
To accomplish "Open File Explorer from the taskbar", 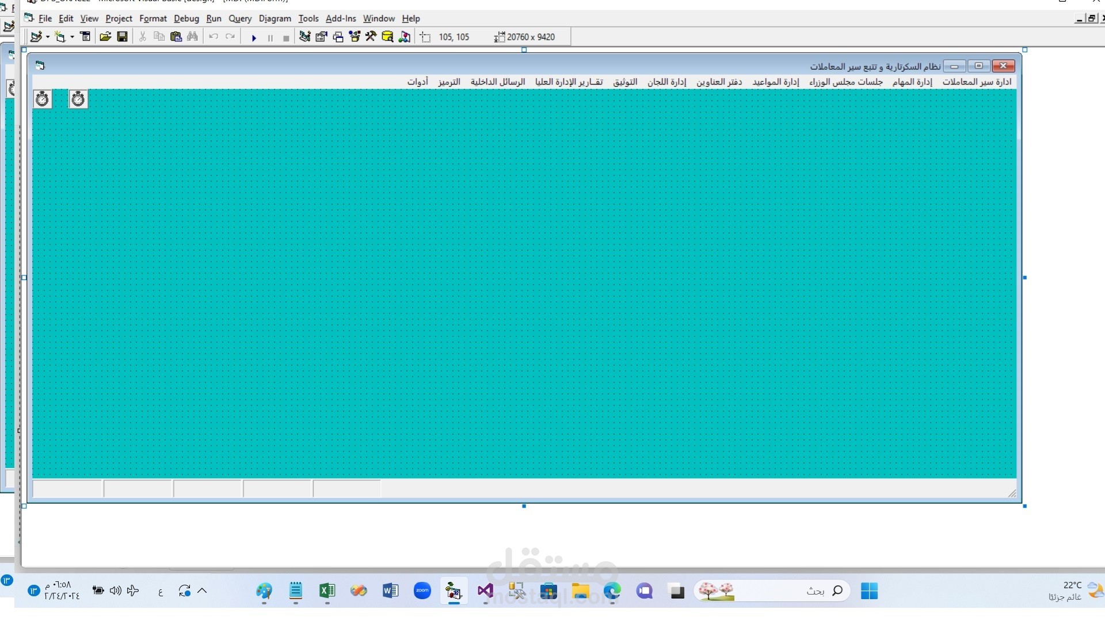I will click(x=580, y=591).
